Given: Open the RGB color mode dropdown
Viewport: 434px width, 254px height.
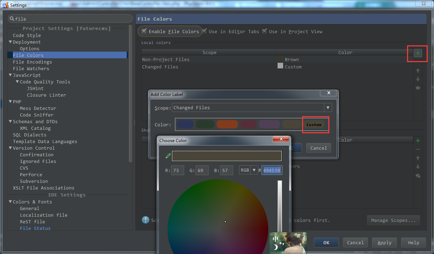Looking at the screenshot, I should [254, 170].
